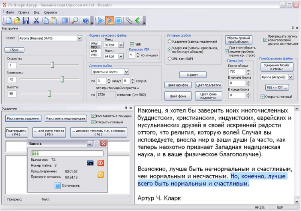This screenshot has width=301, height=211.
Task: Click the blue Stop square toolbar icon
Action: (118, 20)
